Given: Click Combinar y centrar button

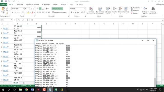Looking at the screenshot, I should click(x=59, y=13).
